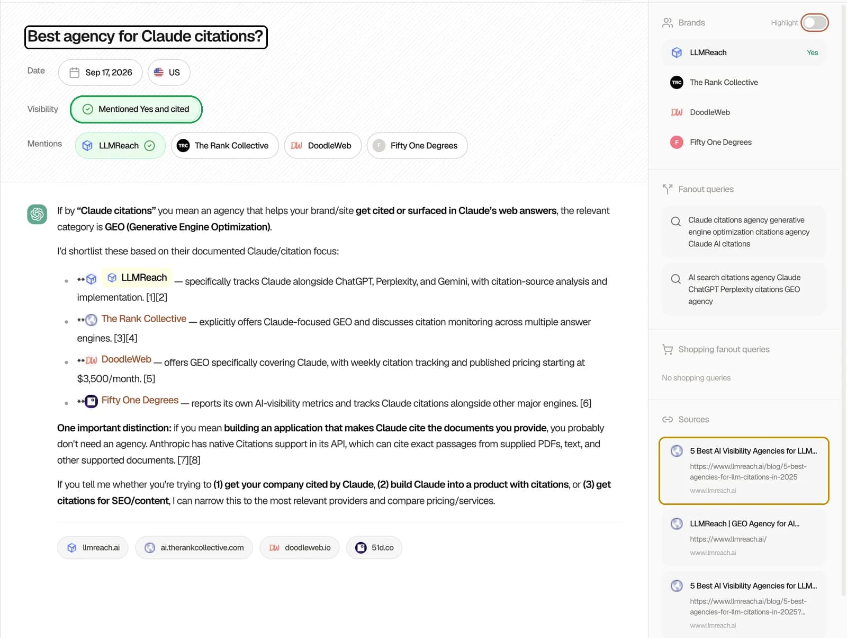Open the last 5 Best AI Visibility Agencies source

(x=744, y=605)
